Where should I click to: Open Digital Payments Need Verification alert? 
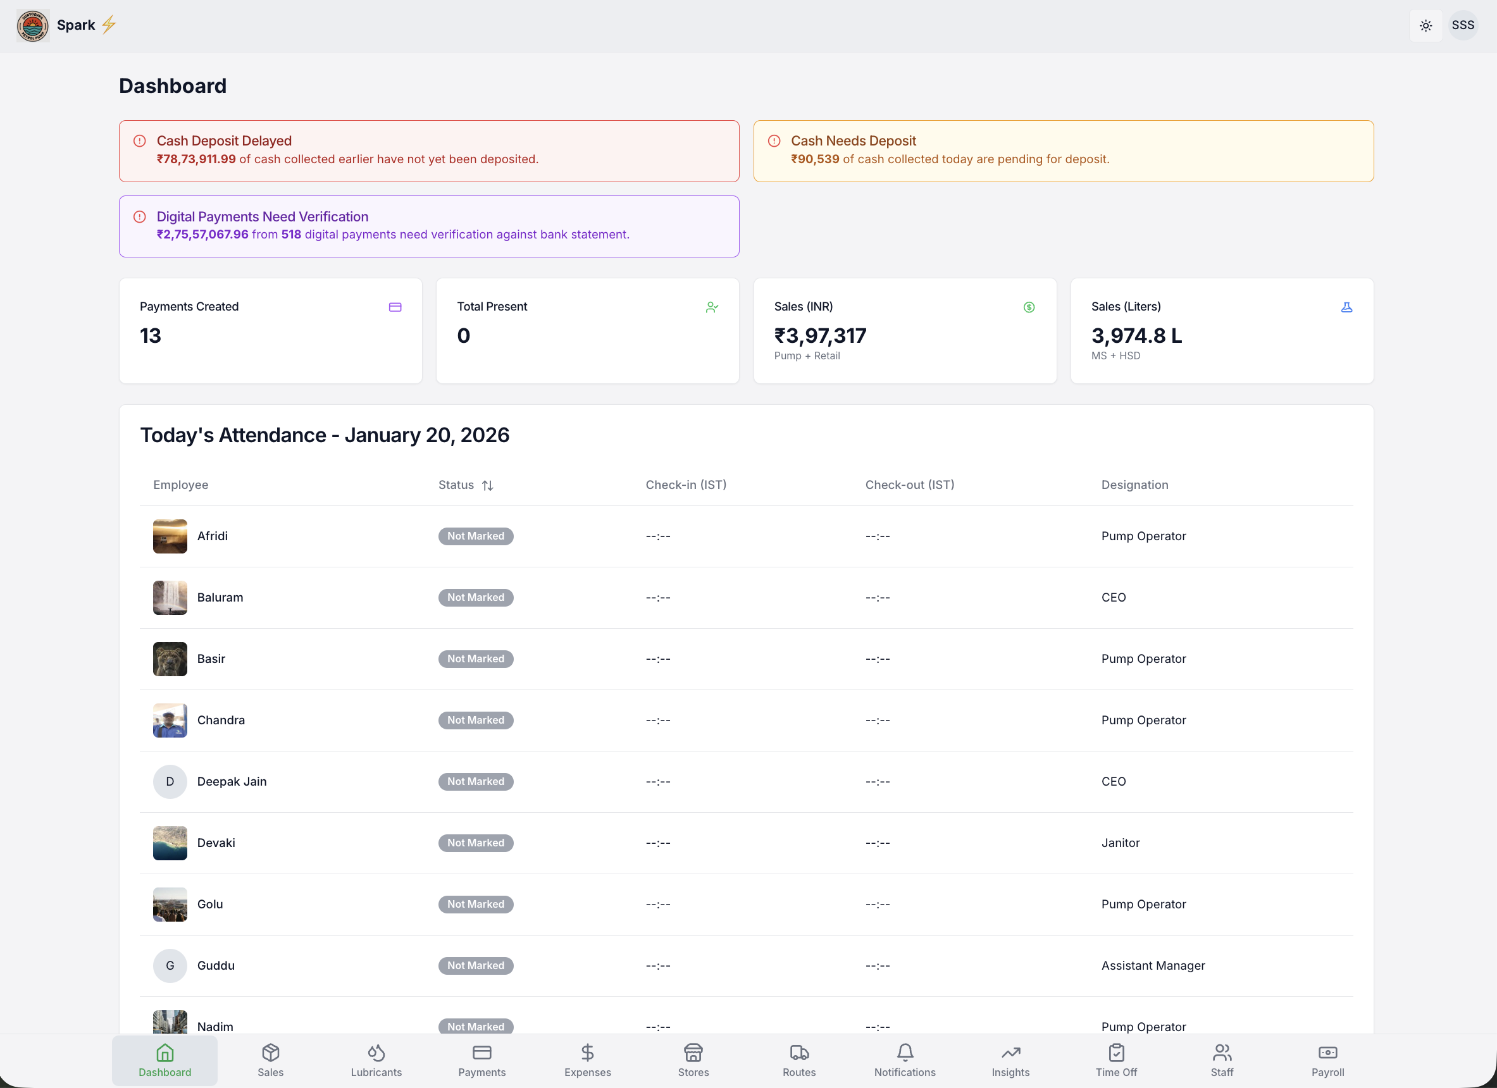pos(428,226)
